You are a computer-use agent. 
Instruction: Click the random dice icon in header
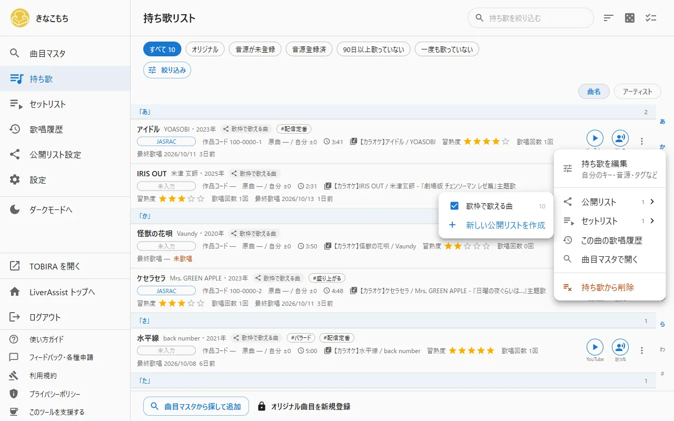(630, 18)
